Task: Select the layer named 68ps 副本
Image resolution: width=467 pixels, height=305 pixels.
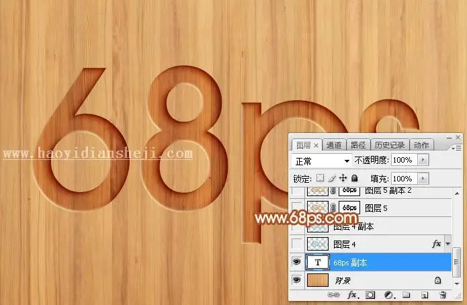Action: (x=350, y=263)
